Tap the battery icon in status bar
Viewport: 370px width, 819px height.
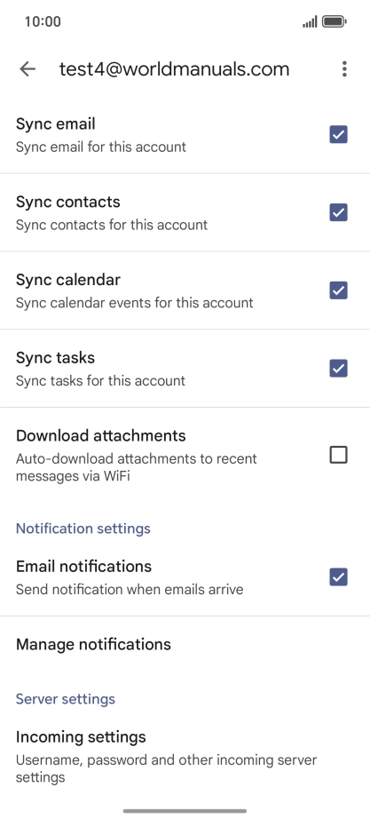tap(335, 21)
